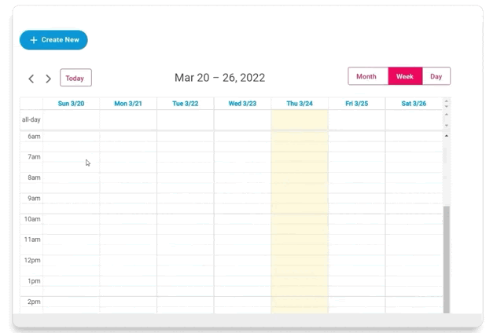Click time grid scroll up arrow
This screenshot has height=333, width=497.
[447, 136]
